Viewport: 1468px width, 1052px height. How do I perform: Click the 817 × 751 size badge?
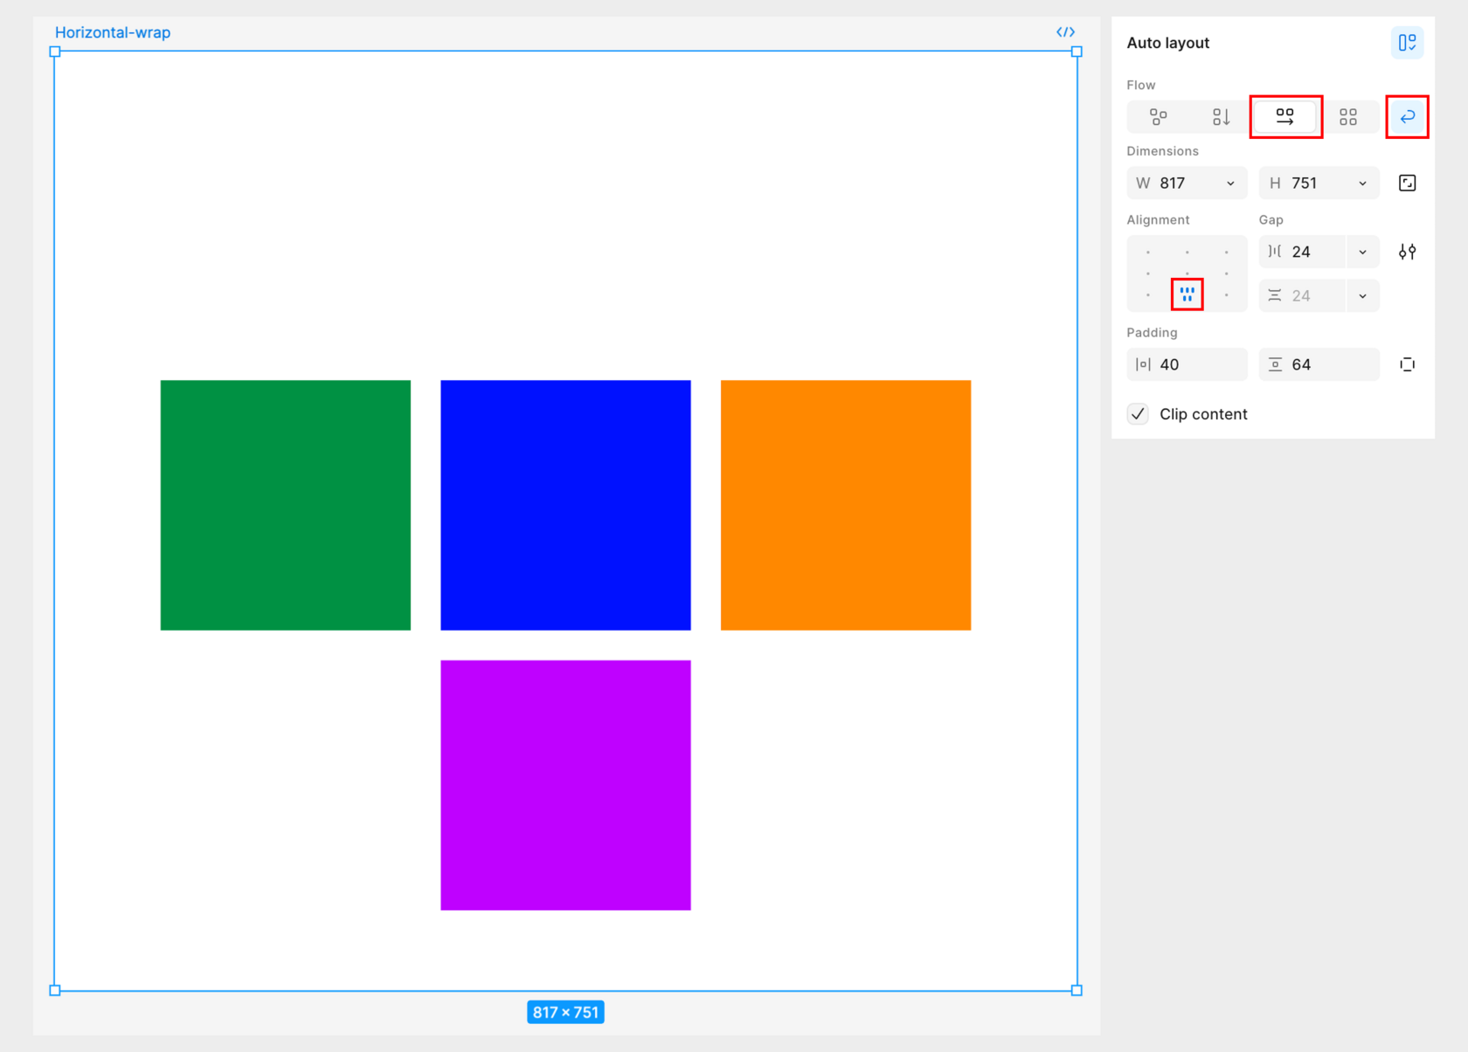[565, 1011]
